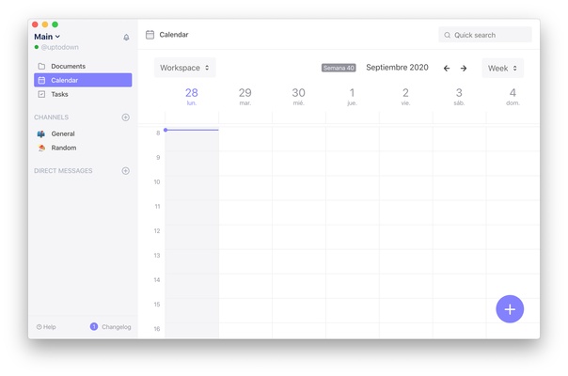This screenshot has height=376, width=568.
Task: Open Help link
Action: pyautogui.click(x=46, y=327)
